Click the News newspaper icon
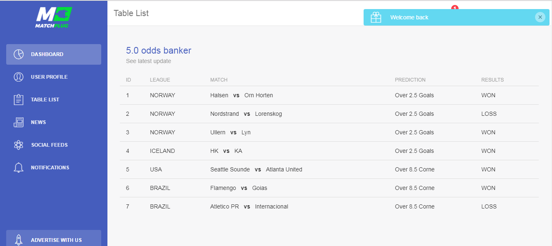552x246 pixels. [19, 122]
